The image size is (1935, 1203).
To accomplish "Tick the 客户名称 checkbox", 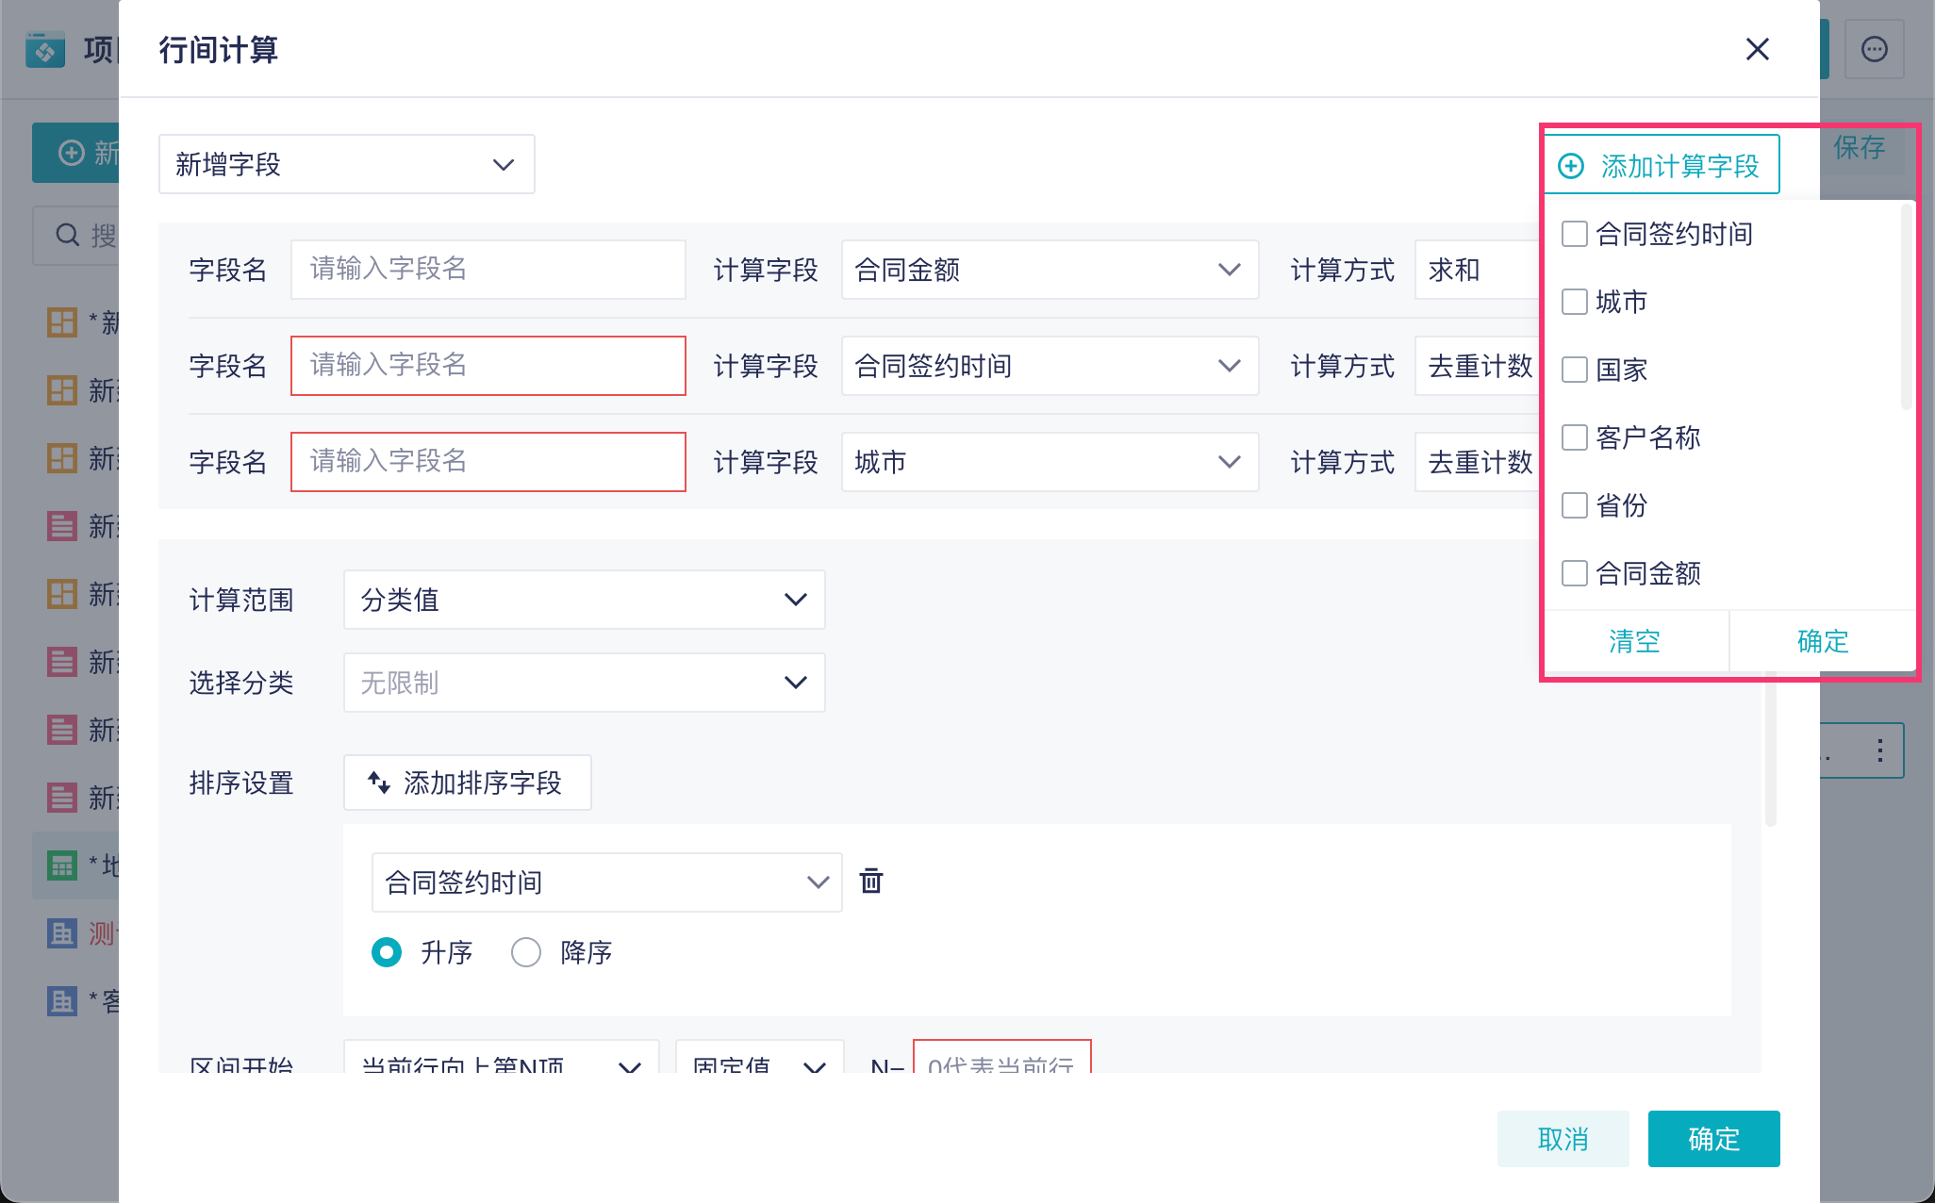I will (1575, 437).
